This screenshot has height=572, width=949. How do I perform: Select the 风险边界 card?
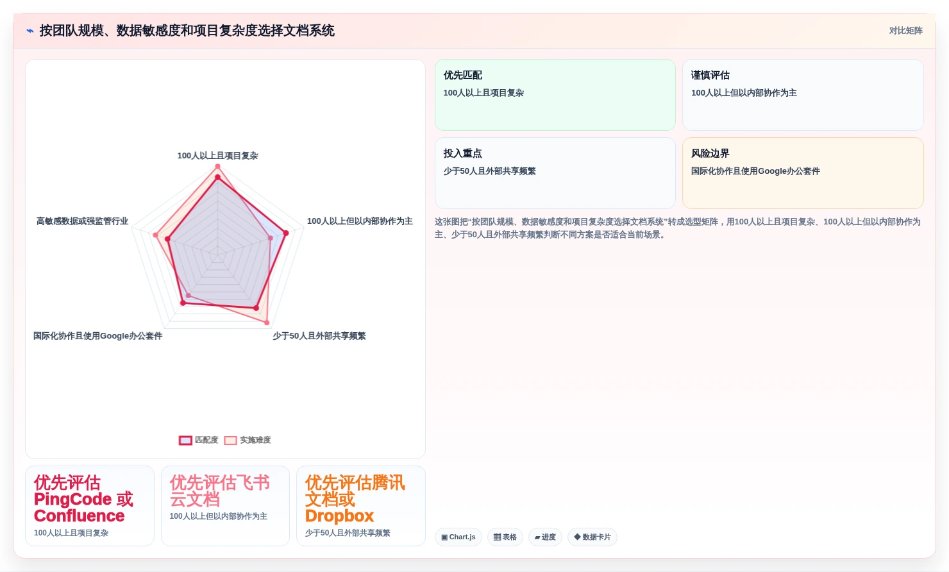803,173
